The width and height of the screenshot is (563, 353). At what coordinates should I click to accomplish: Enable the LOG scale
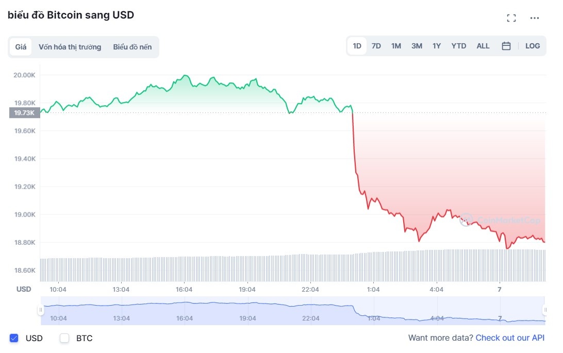tap(532, 46)
